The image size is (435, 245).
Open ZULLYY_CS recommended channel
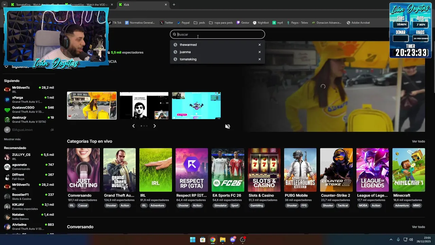[x=29, y=157]
